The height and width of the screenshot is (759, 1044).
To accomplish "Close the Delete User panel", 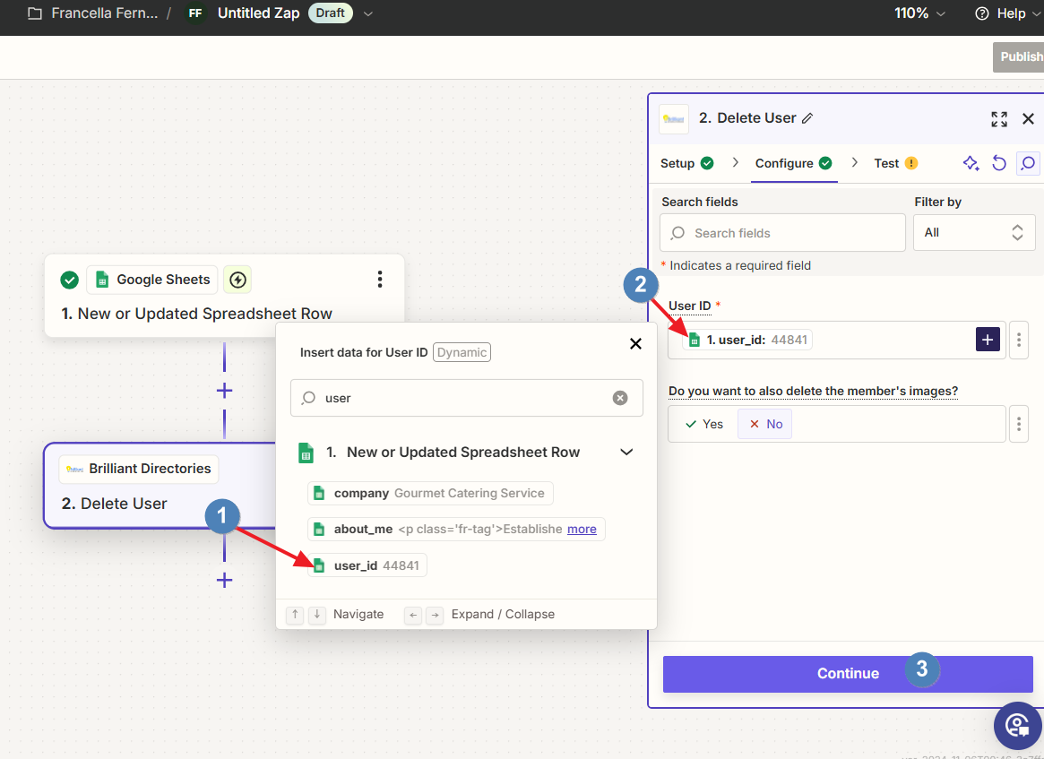I will click(x=1028, y=118).
